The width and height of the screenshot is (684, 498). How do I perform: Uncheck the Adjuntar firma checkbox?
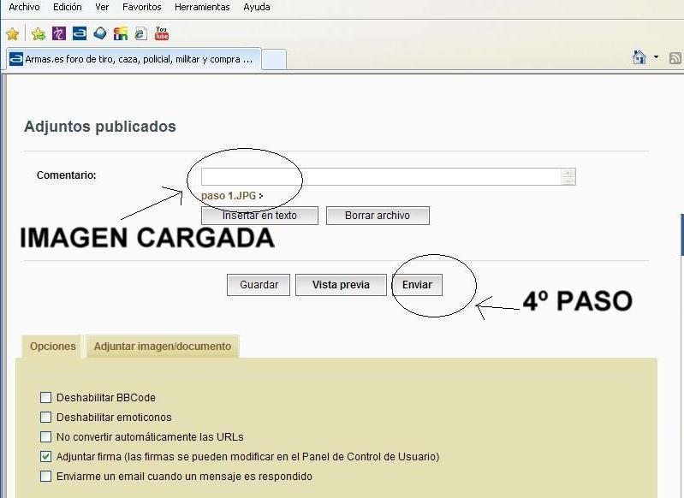pos(46,457)
